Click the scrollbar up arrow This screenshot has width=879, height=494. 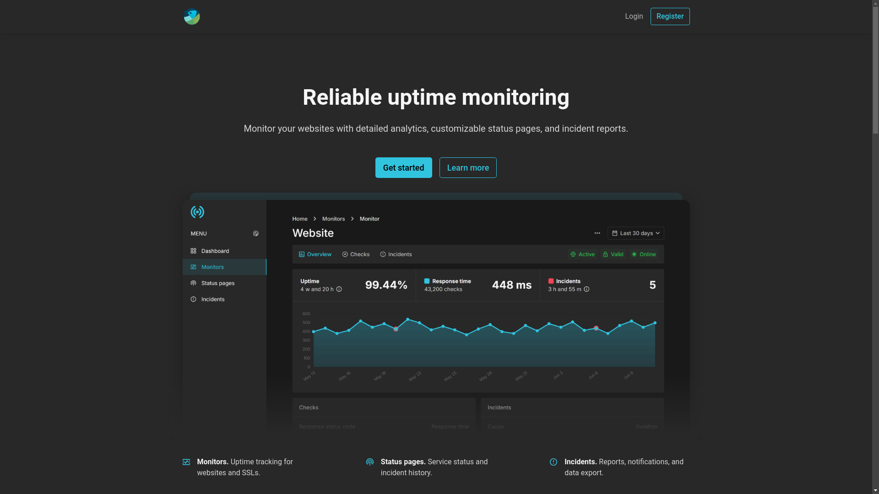(x=875, y=3)
